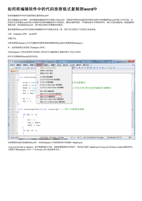Open the 窗口(W) window menu
Screen dimensions: 142x201
(x=86, y=65)
